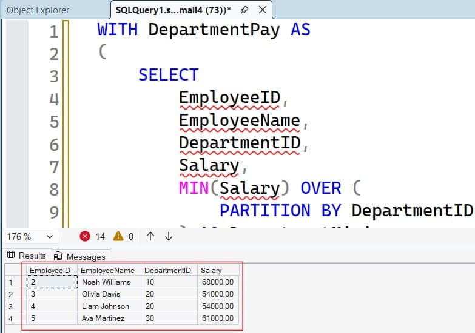Click Olivia Davis's 54000.00 salary cell
Screen dimensions: 475x333
click(x=218, y=294)
